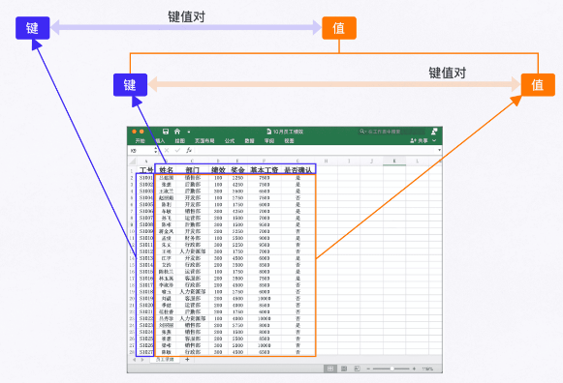The height and width of the screenshot is (383, 563).
Task: Click the fx insert function icon
Action: click(189, 151)
